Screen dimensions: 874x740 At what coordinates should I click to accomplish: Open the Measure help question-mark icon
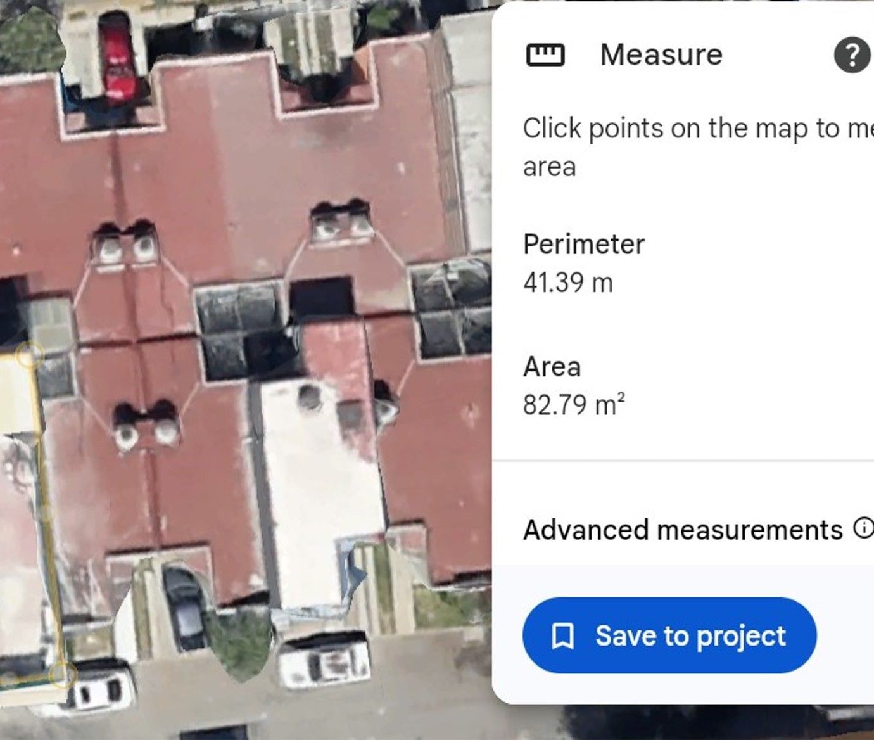coord(852,55)
